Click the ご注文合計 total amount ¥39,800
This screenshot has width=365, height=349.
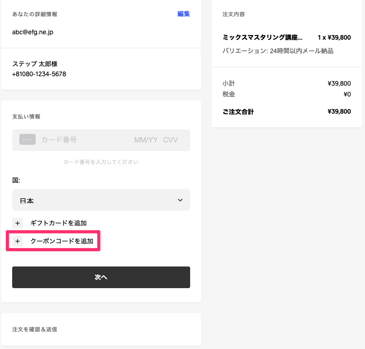[x=339, y=111]
